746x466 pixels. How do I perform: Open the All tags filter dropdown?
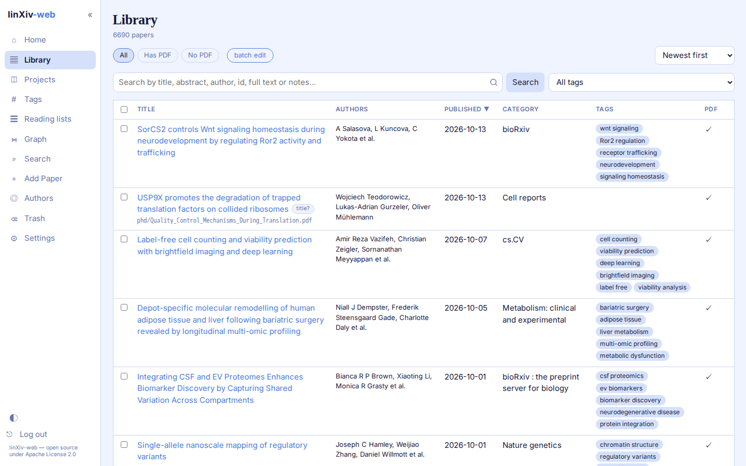click(x=641, y=82)
